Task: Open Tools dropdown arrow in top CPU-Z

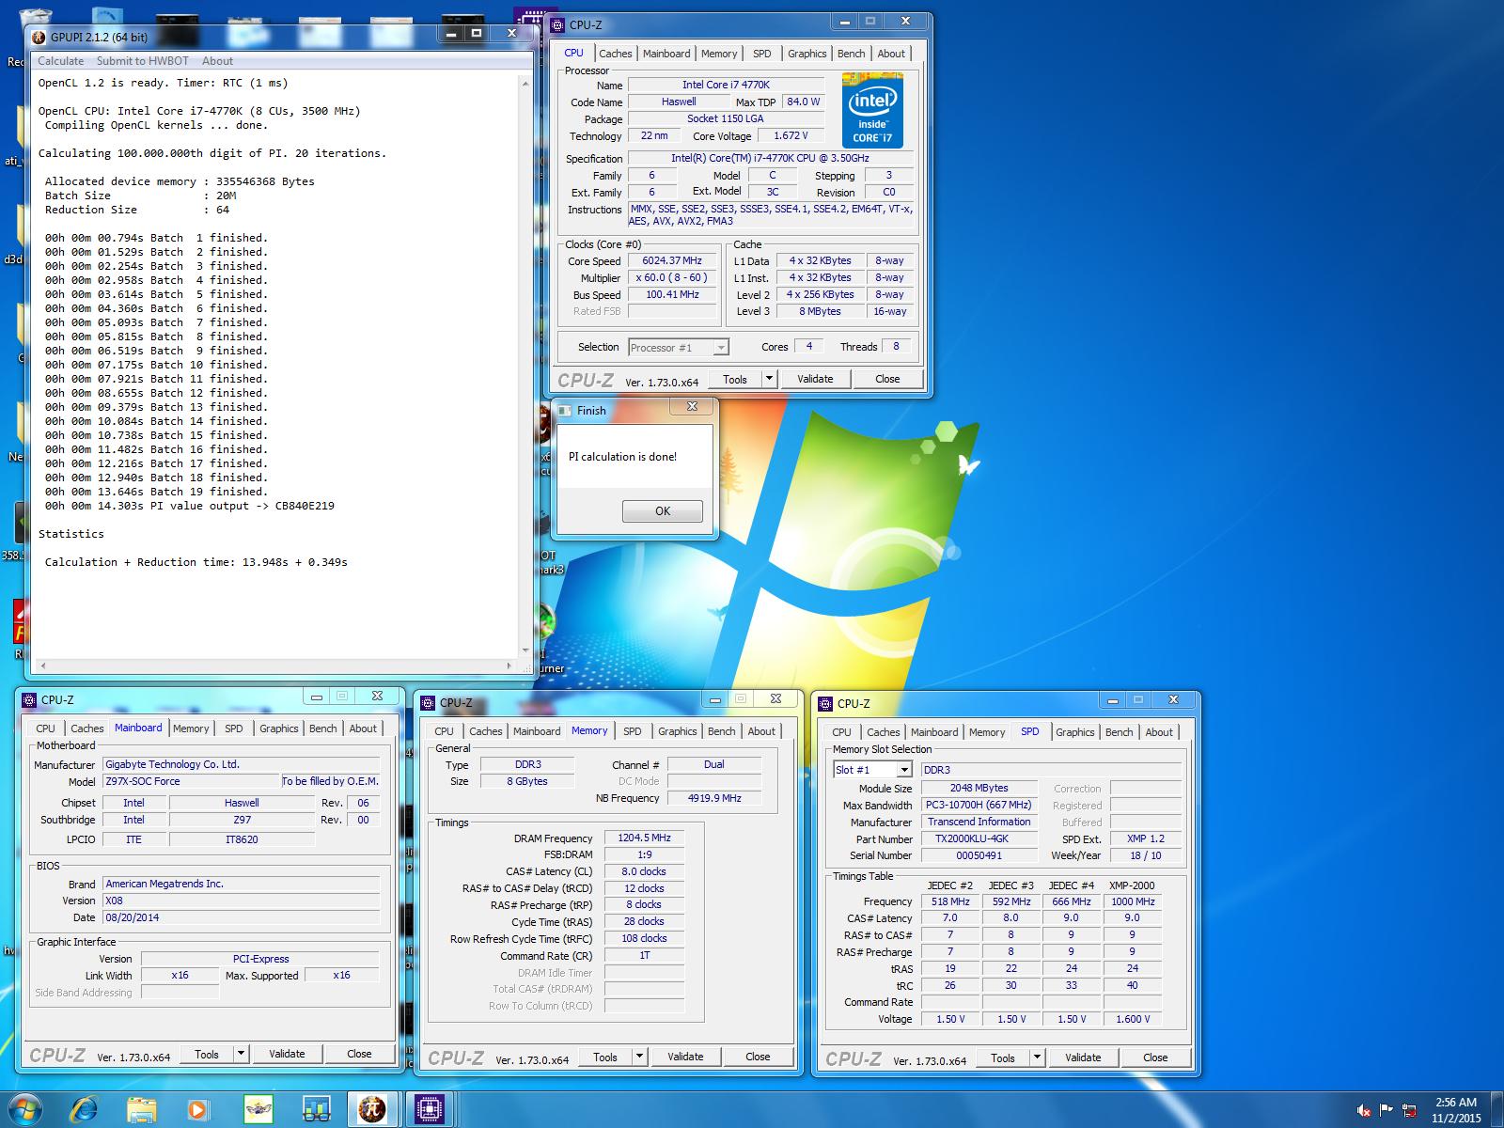Action: (x=769, y=379)
